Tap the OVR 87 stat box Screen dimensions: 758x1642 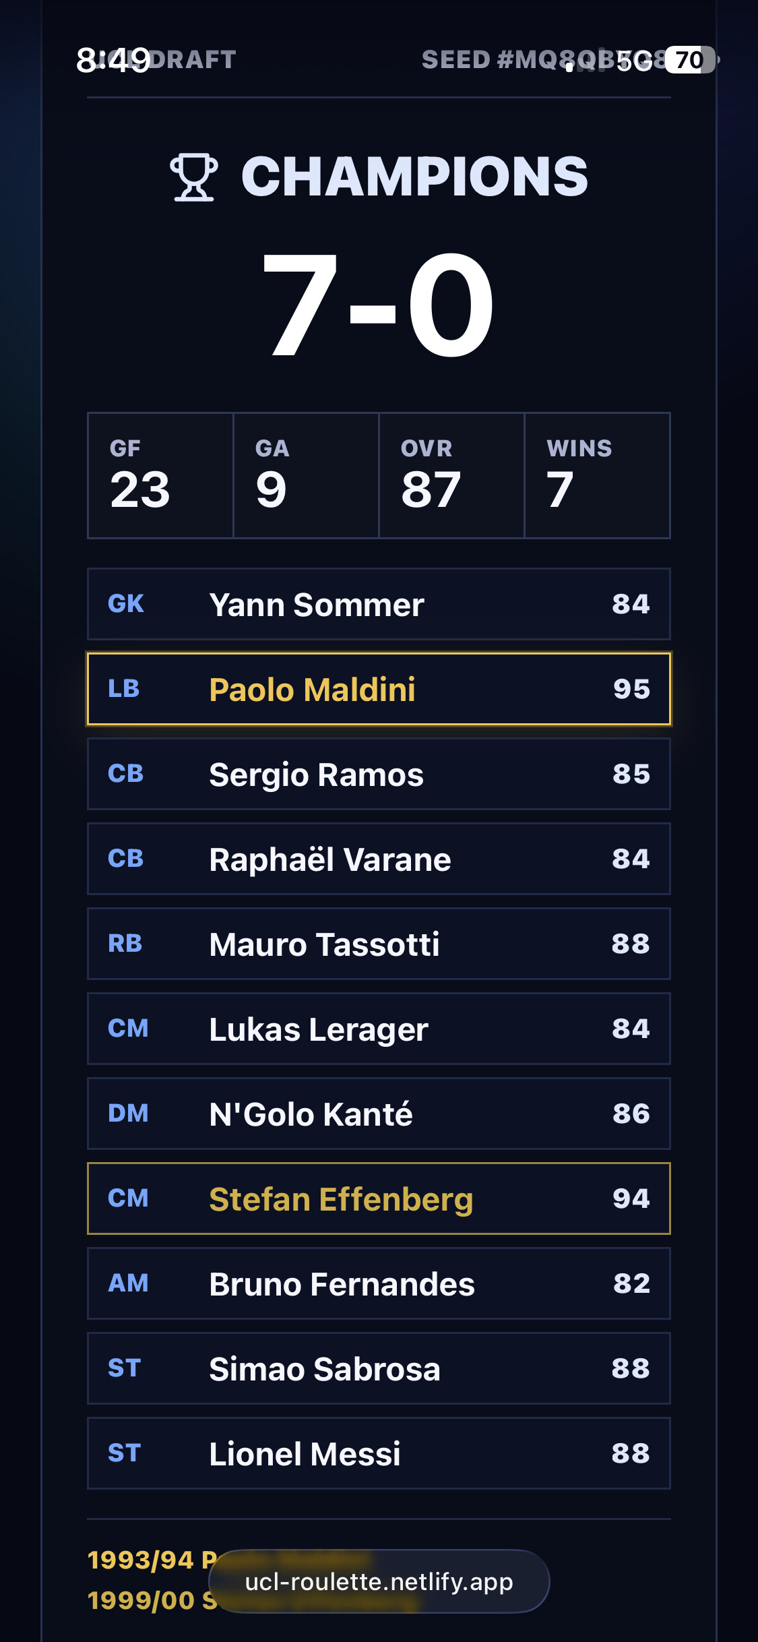click(451, 476)
